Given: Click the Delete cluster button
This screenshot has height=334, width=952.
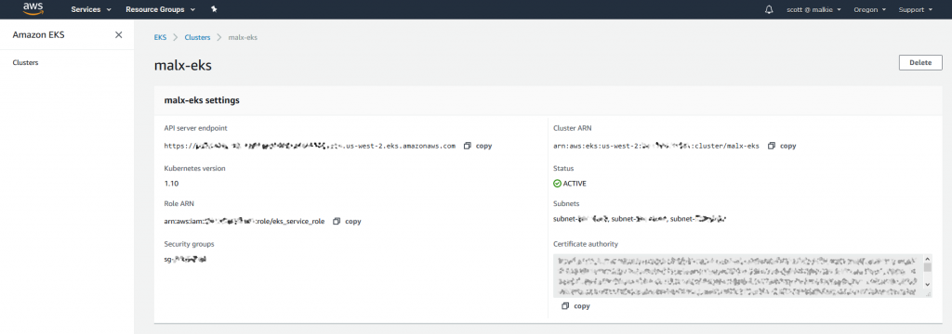Looking at the screenshot, I should point(920,62).
